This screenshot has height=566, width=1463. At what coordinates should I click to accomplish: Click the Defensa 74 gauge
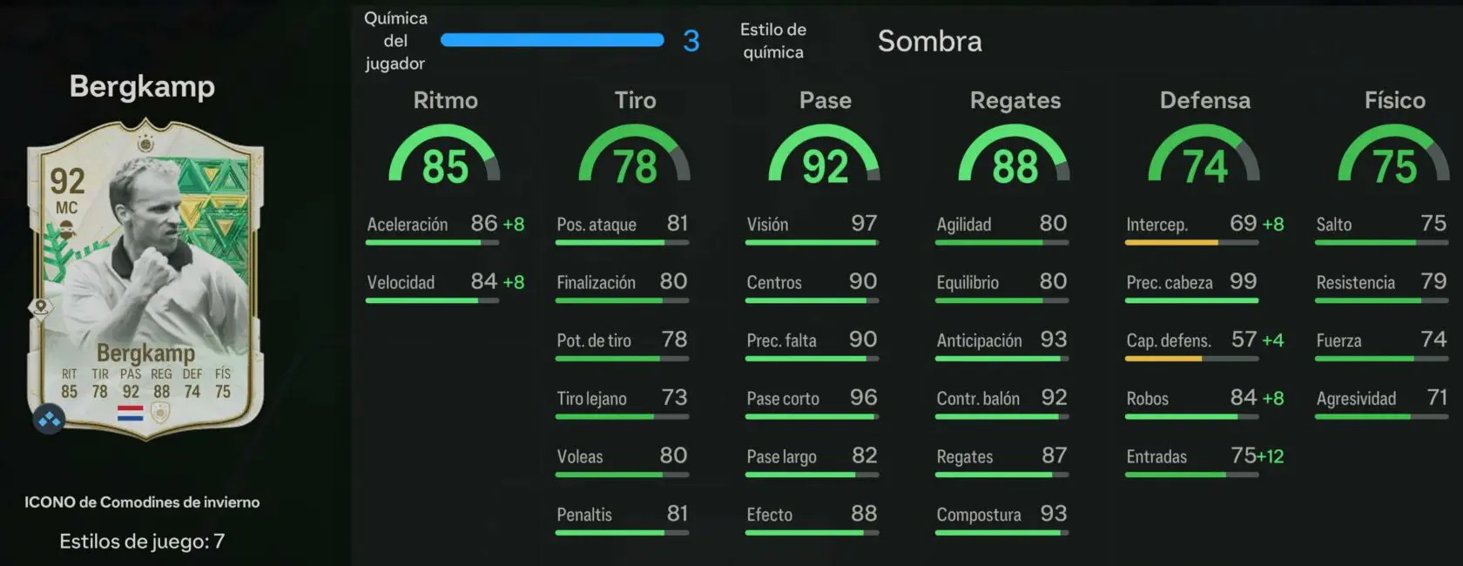coord(1204,154)
